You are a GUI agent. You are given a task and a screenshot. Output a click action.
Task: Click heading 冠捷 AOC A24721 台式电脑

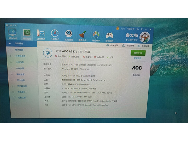click(73, 51)
